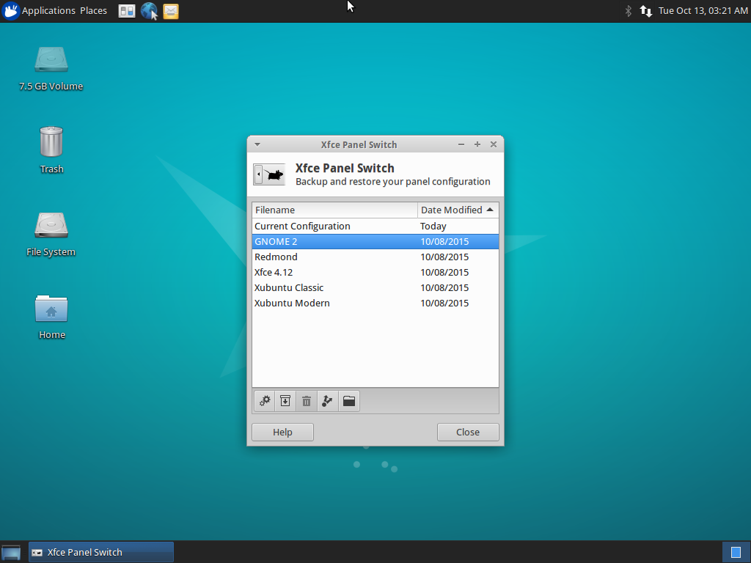
Task: Open the window menu of Xfce Panel Switch
Action: pyautogui.click(x=257, y=144)
